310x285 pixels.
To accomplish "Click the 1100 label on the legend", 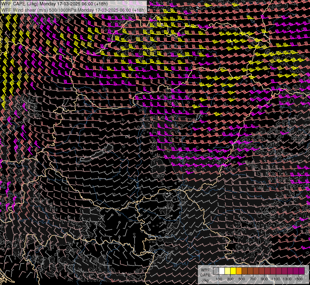I will [275, 279].
